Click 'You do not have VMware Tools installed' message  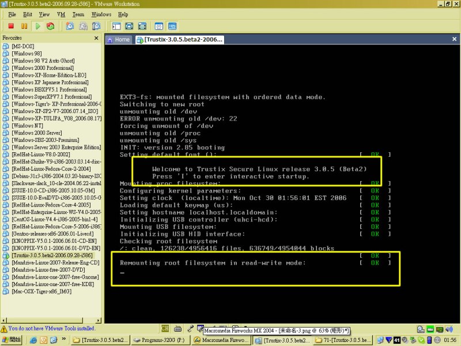coord(52,328)
